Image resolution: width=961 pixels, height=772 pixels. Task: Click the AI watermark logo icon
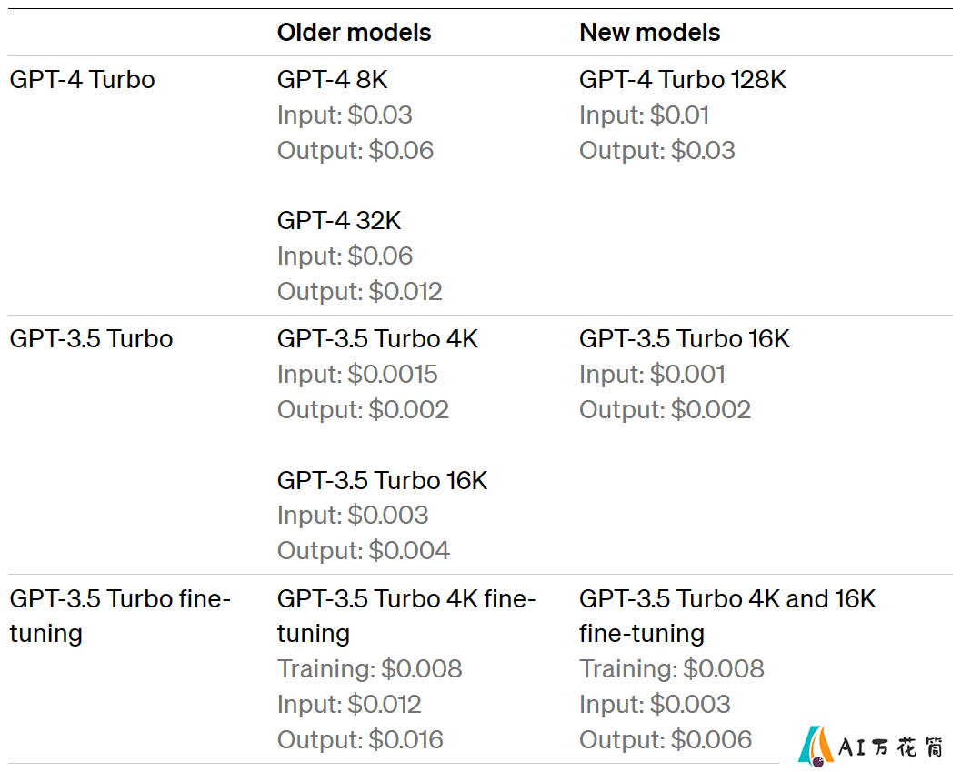[816, 747]
